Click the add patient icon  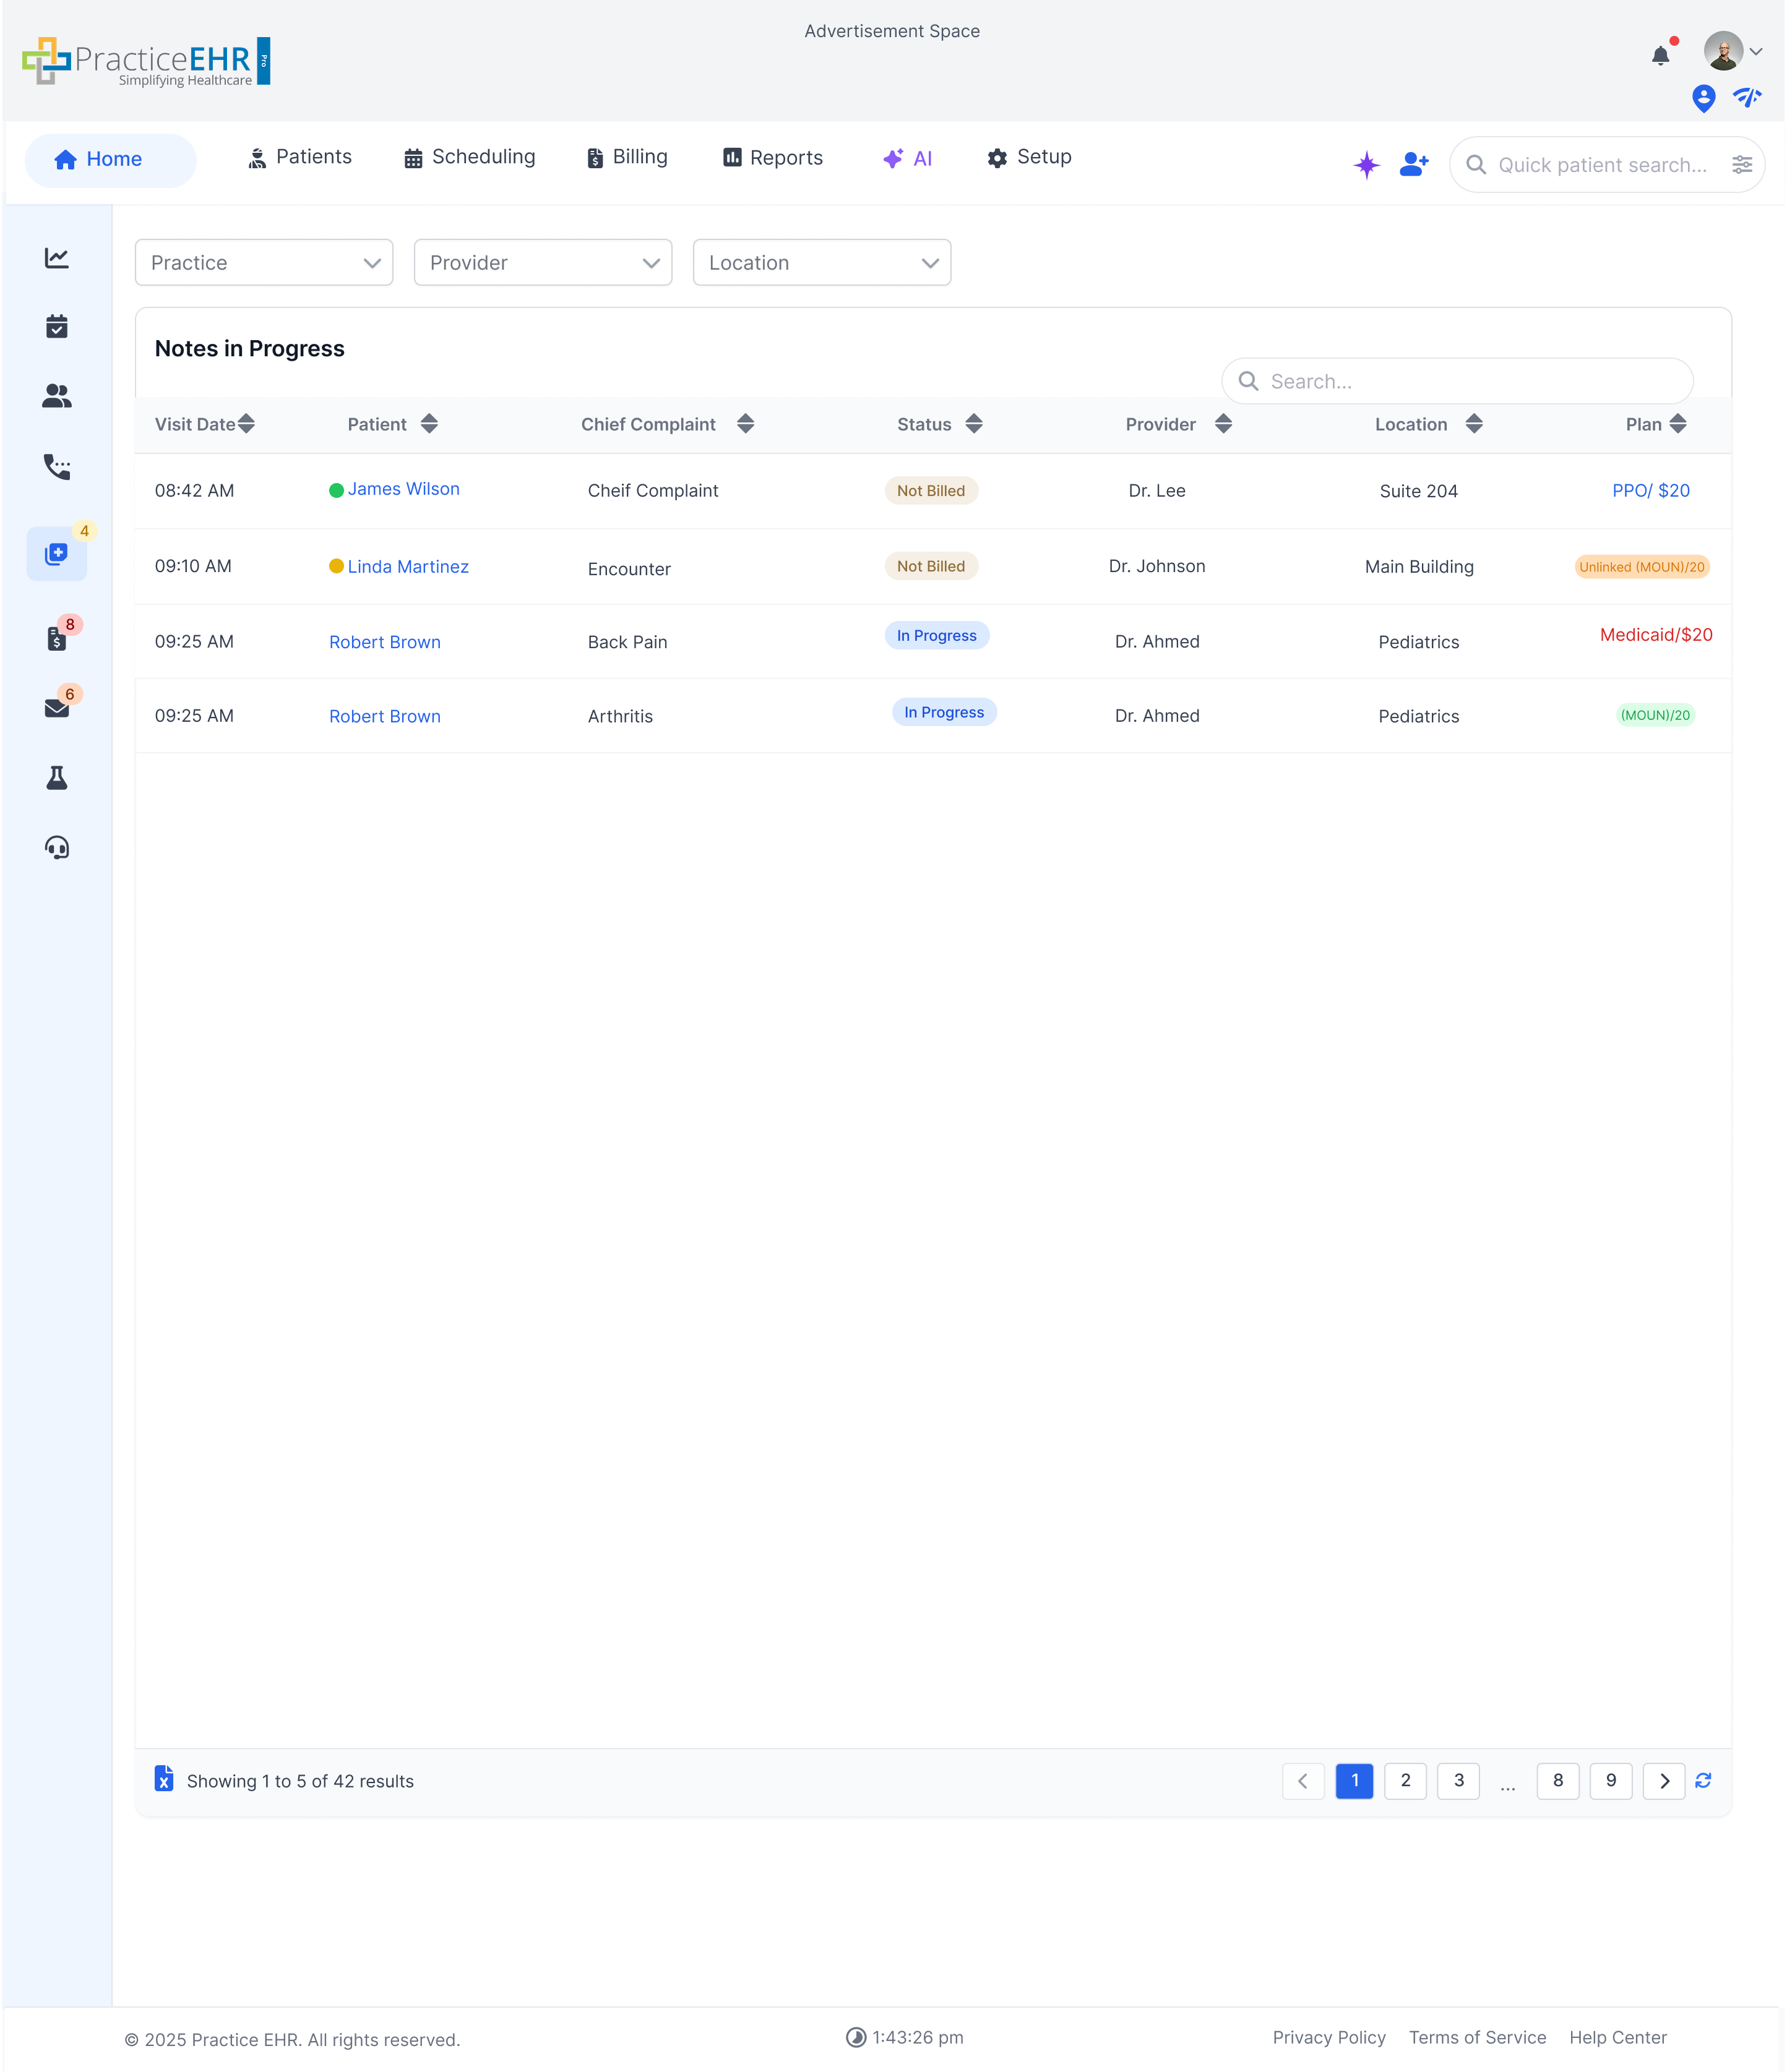pos(1414,164)
